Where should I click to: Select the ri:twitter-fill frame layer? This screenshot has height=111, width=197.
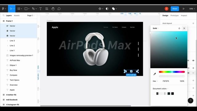(18, 95)
